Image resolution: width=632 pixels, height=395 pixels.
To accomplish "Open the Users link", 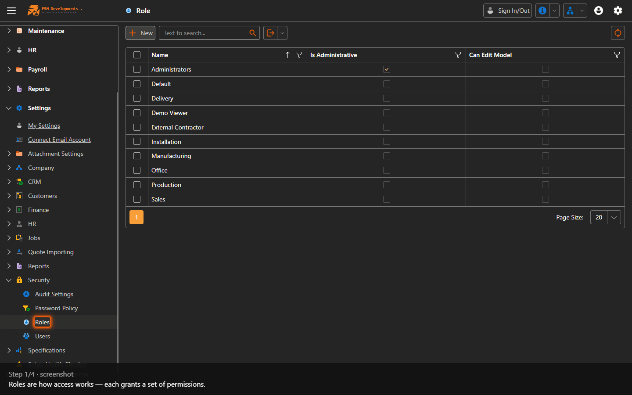I will [x=43, y=336].
